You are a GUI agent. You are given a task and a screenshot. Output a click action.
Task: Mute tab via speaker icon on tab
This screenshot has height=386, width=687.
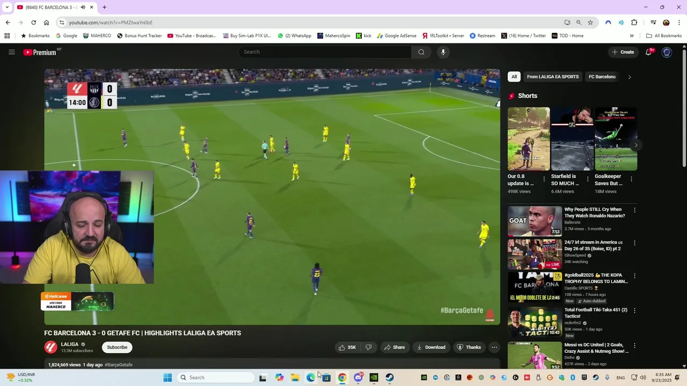83,8
